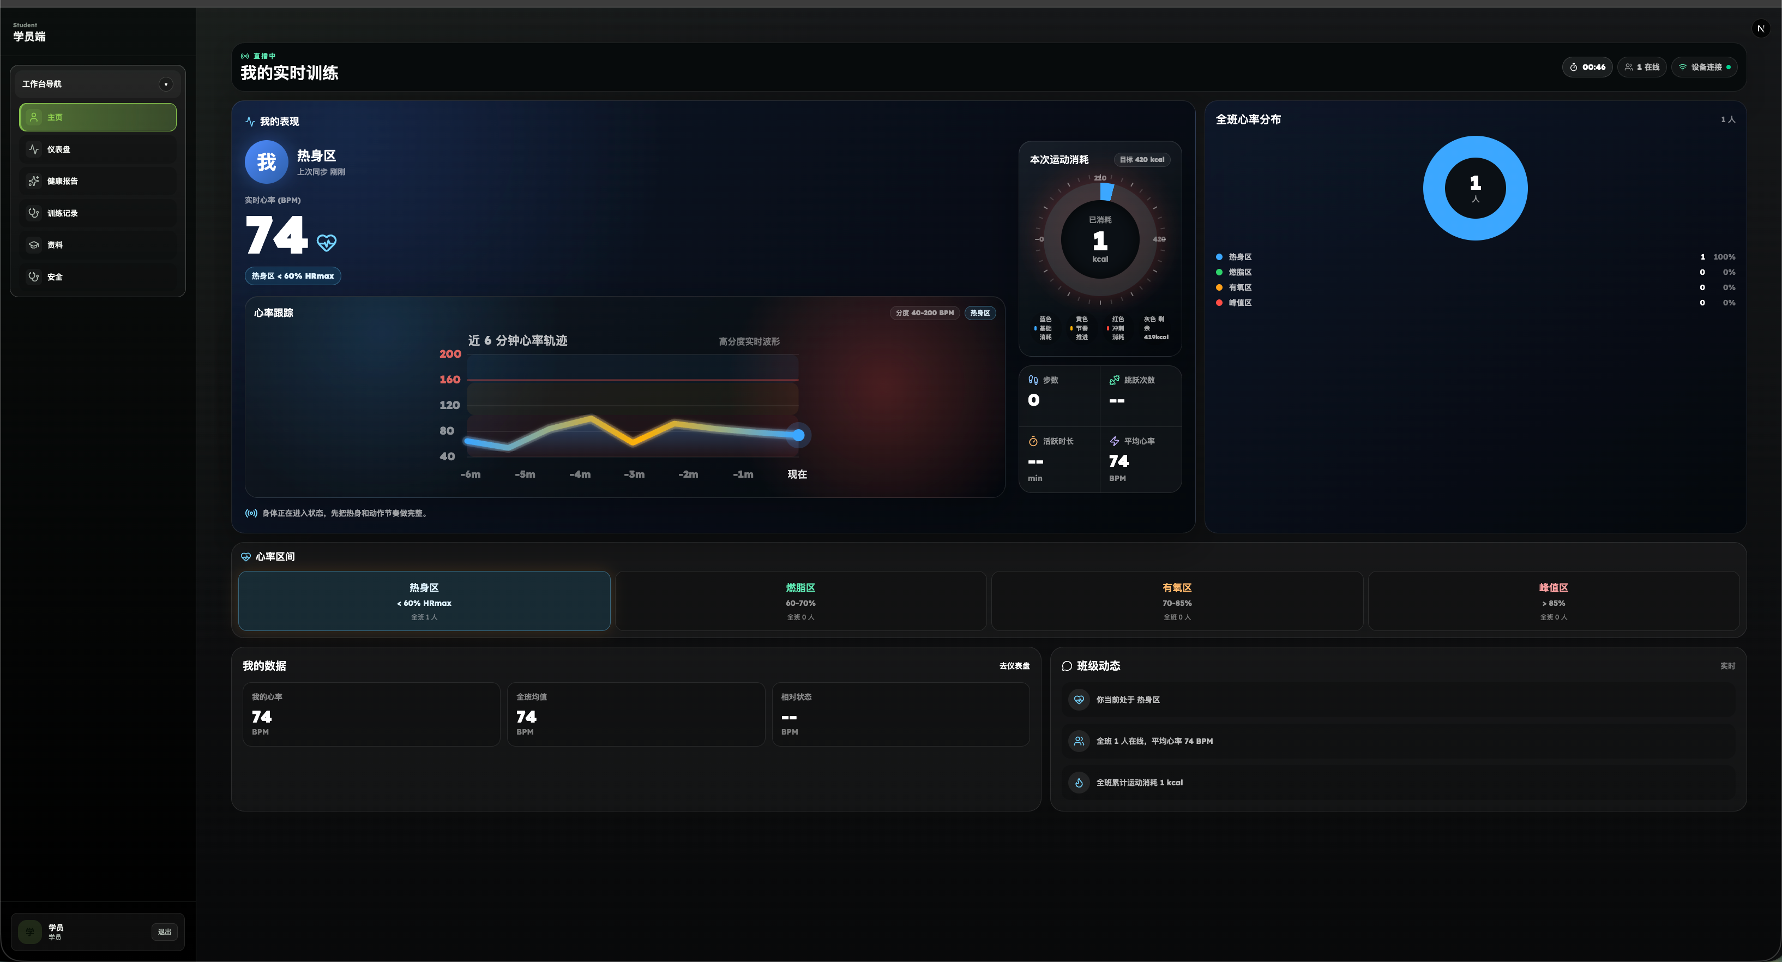Image resolution: width=1782 pixels, height=962 pixels.
Task: Click the blue 我 avatar circle
Action: click(x=266, y=162)
